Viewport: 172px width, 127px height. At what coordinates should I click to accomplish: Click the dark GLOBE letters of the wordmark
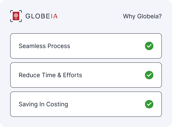pyautogui.click(x=38, y=16)
